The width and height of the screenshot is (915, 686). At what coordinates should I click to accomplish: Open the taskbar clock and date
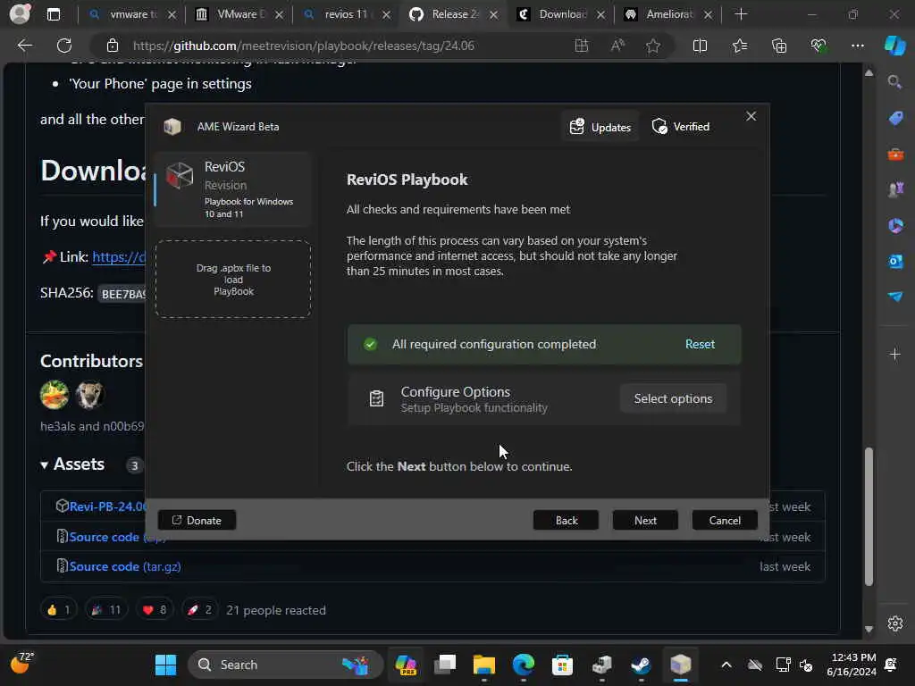pyautogui.click(x=852, y=665)
